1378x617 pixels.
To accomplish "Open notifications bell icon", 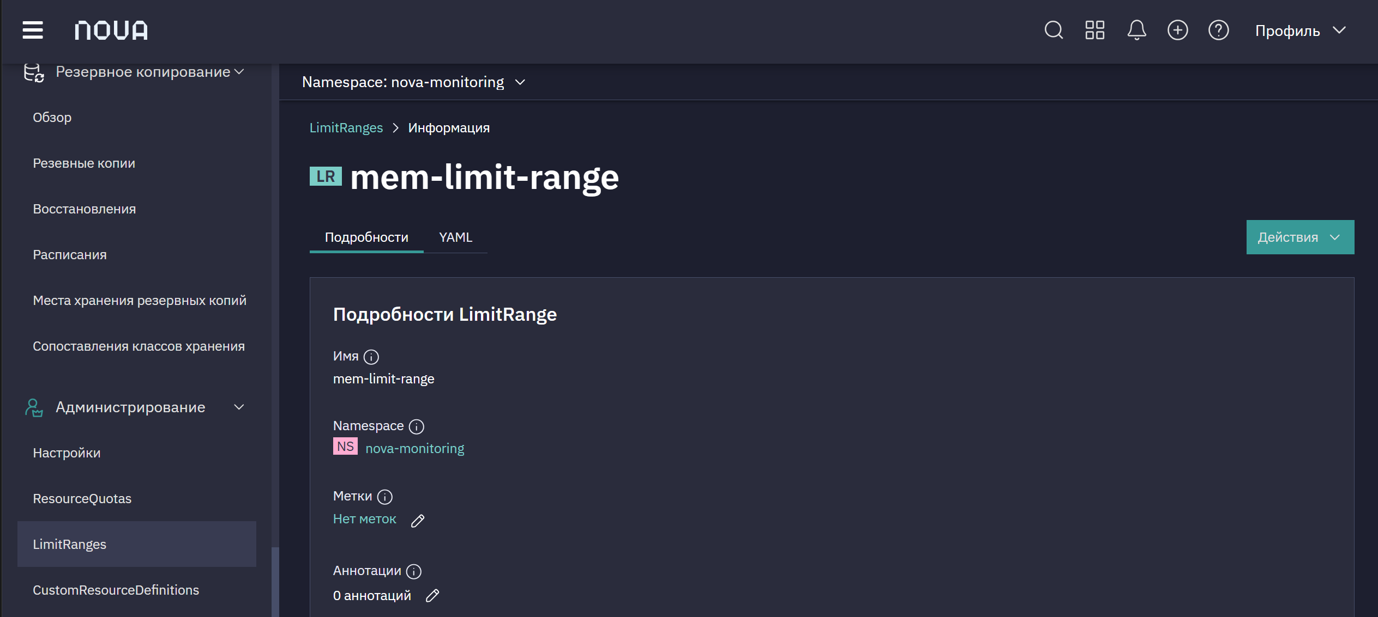I will pos(1136,30).
